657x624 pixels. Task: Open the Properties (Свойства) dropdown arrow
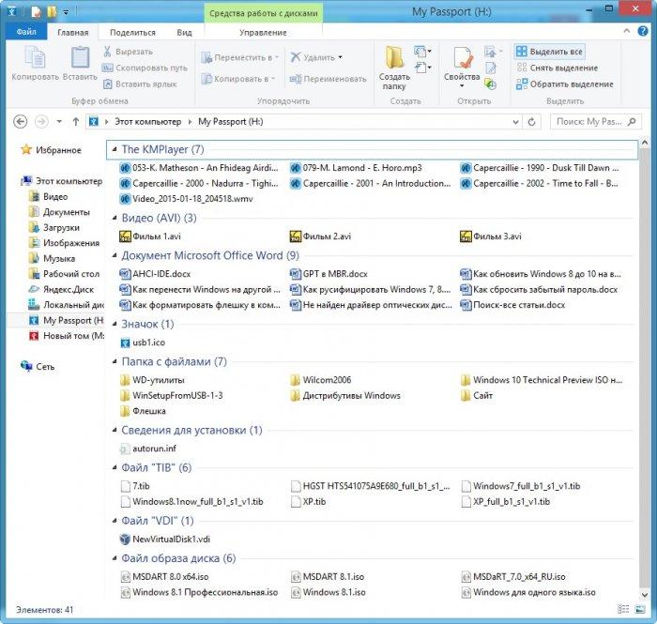pyautogui.click(x=462, y=85)
